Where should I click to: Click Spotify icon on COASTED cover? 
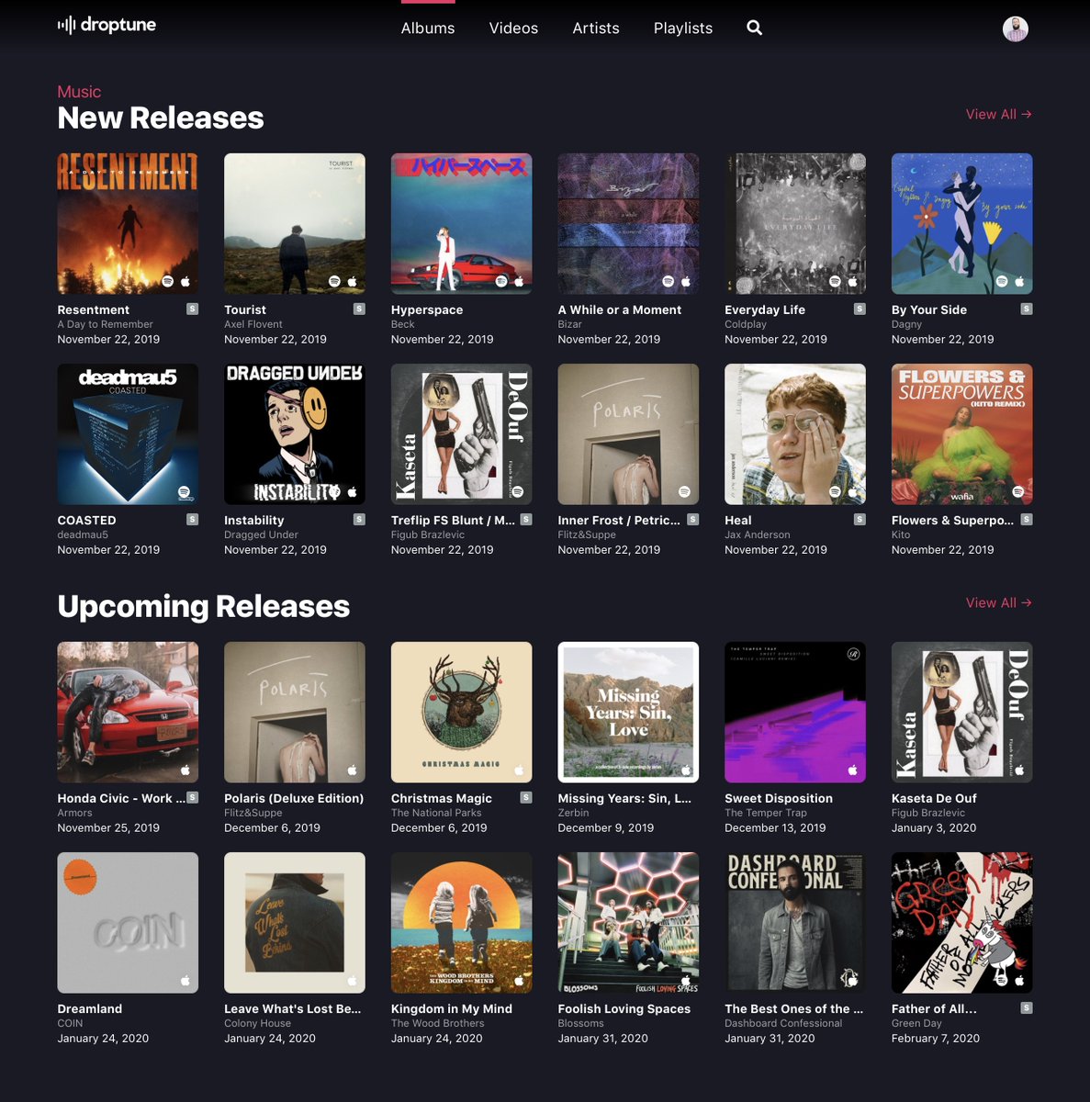(x=185, y=492)
